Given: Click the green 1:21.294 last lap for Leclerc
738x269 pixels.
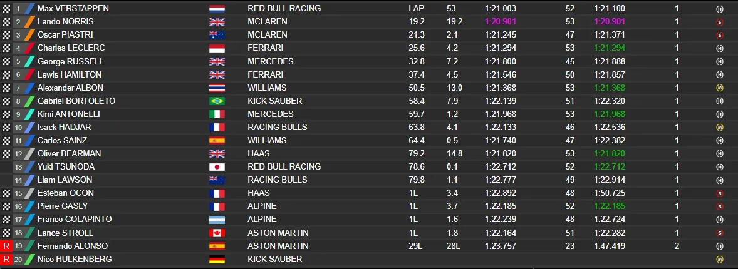Looking at the screenshot, I should click(x=610, y=48).
